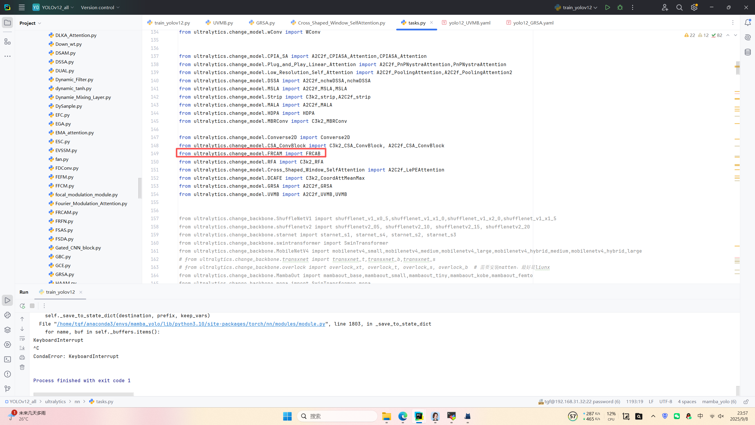755x425 pixels.
Task: Open the Database tool window
Action: tap(748, 52)
